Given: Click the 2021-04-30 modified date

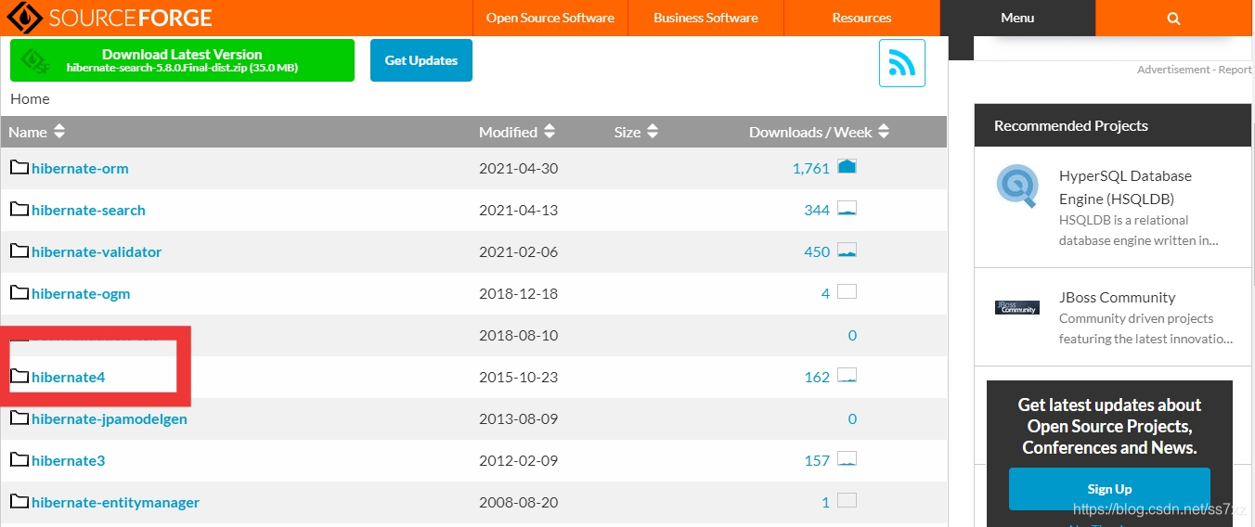Looking at the screenshot, I should click(518, 168).
